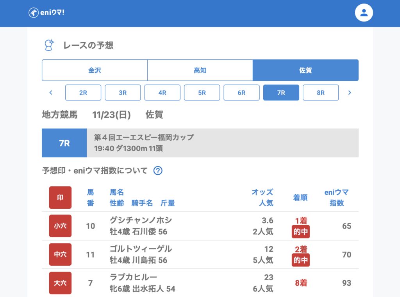The height and width of the screenshot is (297, 400).
Task: Select race 2R
Action: (x=83, y=93)
